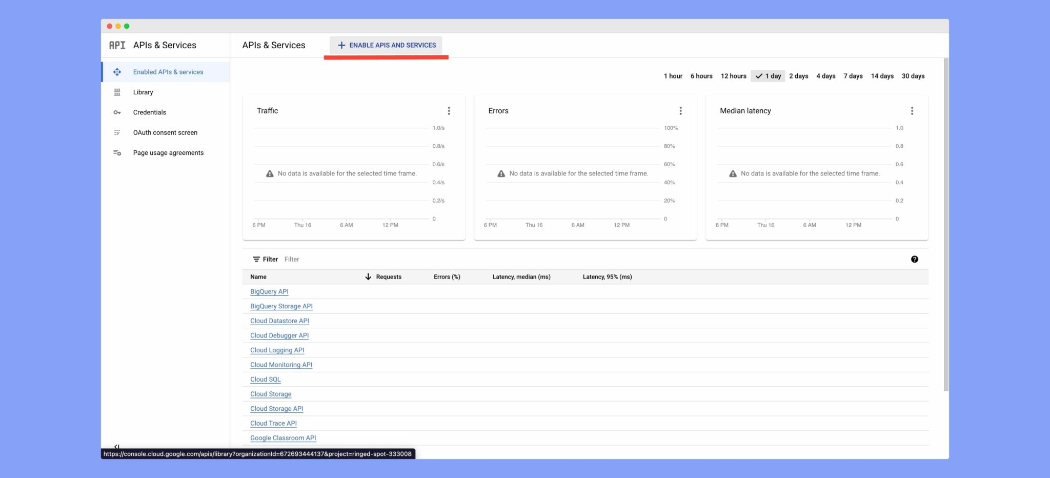Select the 1 hour time range
Image resolution: width=1050 pixels, height=478 pixels.
click(673, 76)
